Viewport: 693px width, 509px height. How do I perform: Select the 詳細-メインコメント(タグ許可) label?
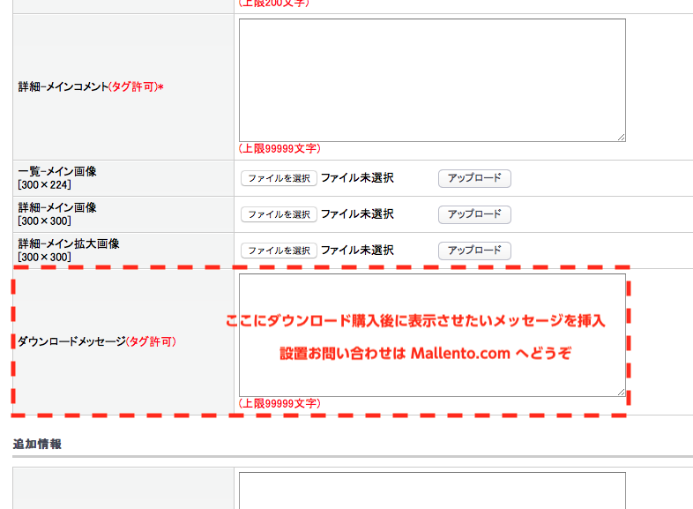pyautogui.click(x=91, y=86)
